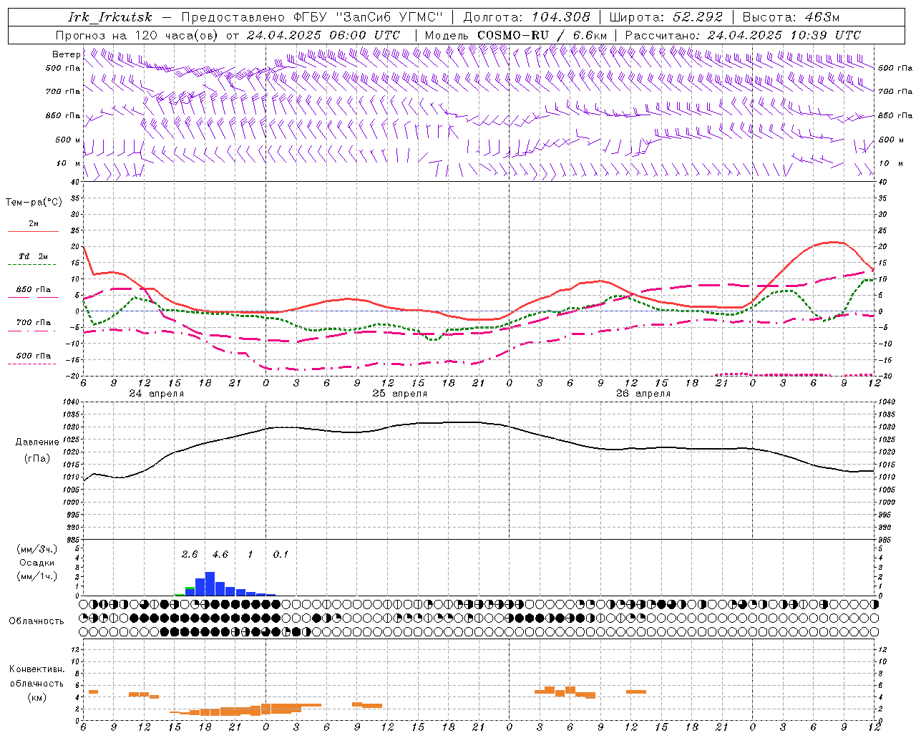Select the 3-hour precipitation total 0.1
Screen dimensions: 916x733
coord(281,555)
